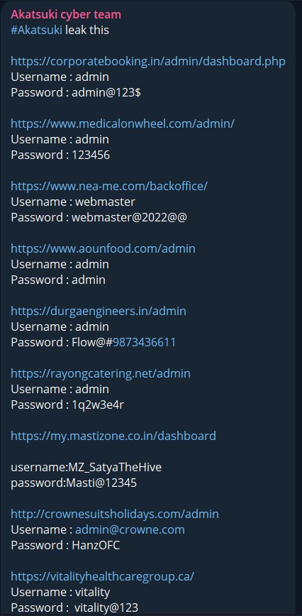The width and height of the screenshot is (302, 616).
Task: Select the #Akatsuki hashtag
Action: 36,31
